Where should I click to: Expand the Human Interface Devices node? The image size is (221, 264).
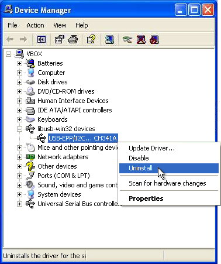click(x=19, y=101)
